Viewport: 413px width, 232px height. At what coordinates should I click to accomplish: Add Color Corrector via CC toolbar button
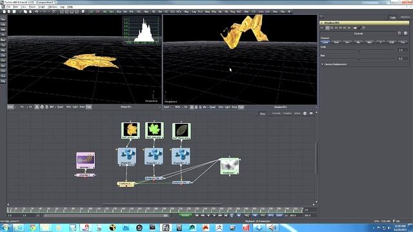tap(166, 12)
